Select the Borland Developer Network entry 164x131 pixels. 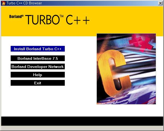(38, 67)
